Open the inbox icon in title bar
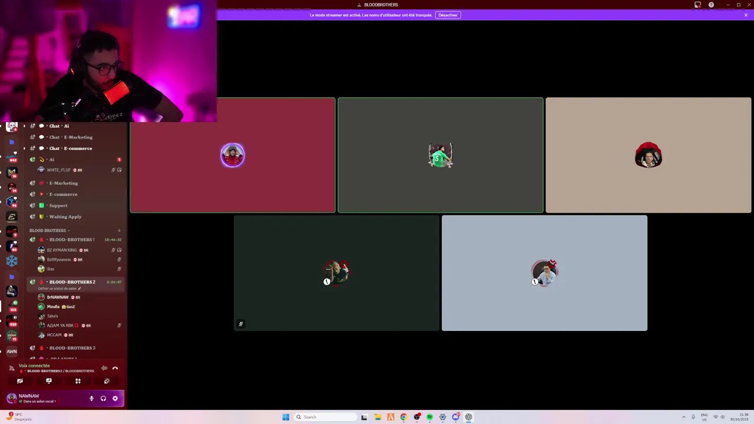 tap(697, 5)
